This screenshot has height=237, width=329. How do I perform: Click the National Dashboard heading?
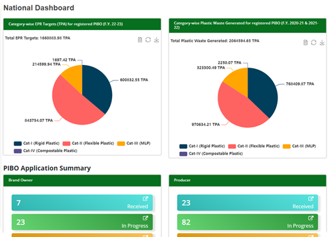click(39, 8)
